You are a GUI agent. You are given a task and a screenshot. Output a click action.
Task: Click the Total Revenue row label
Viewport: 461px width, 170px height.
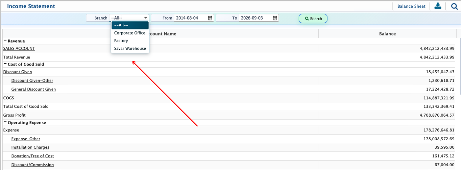pyautogui.click(x=17, y=57)
